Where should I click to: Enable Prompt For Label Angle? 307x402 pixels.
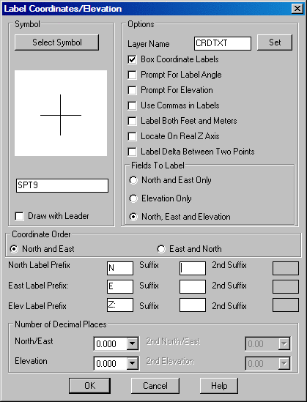(132, 75)
